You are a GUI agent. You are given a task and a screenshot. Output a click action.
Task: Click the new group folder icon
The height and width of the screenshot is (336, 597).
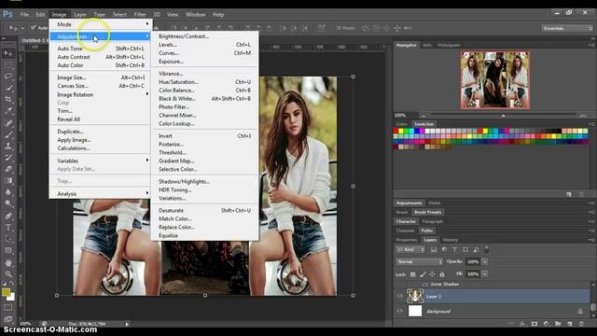click(558, 324)
